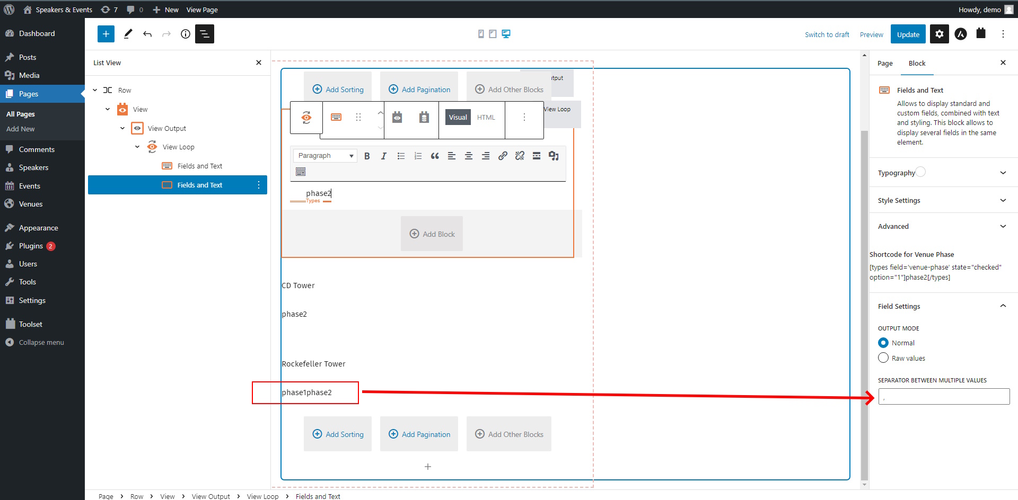Click View Page in the admin bar
Screen dimensions: 1018x500
[202, 10]
